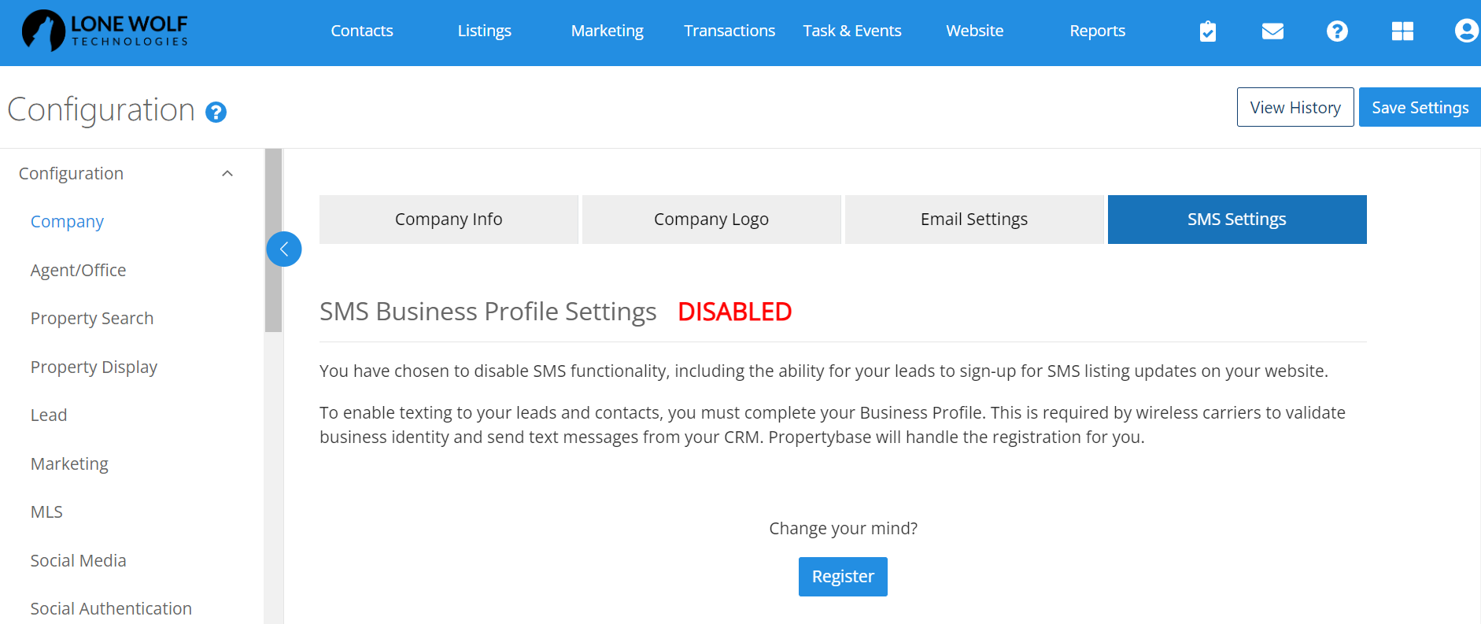
Task: Click the View History button
Action: [1295, 107]
